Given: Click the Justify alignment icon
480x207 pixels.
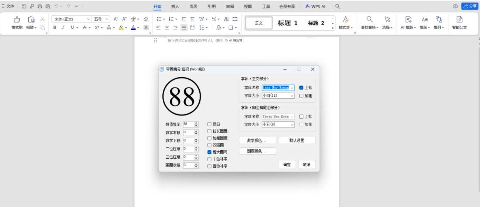Looking at the screenshot, I should coord(184,28).
